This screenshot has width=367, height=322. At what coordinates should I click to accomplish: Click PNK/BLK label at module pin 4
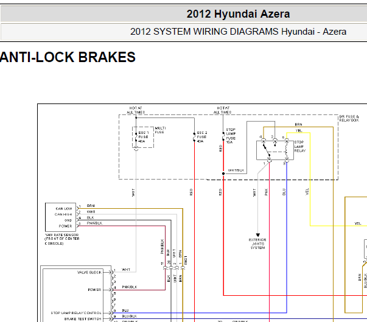(x=130, y=287)
